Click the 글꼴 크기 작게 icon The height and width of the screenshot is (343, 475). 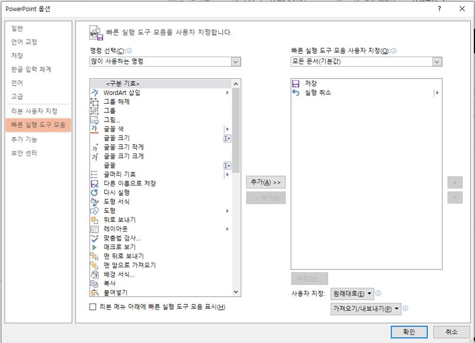[94, 147]
